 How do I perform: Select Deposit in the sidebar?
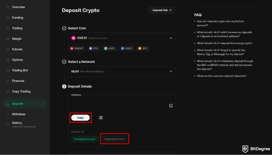pos(25,104)
